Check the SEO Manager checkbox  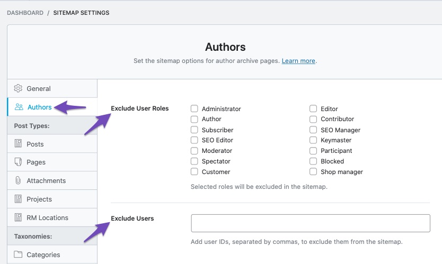pos(313,130)
